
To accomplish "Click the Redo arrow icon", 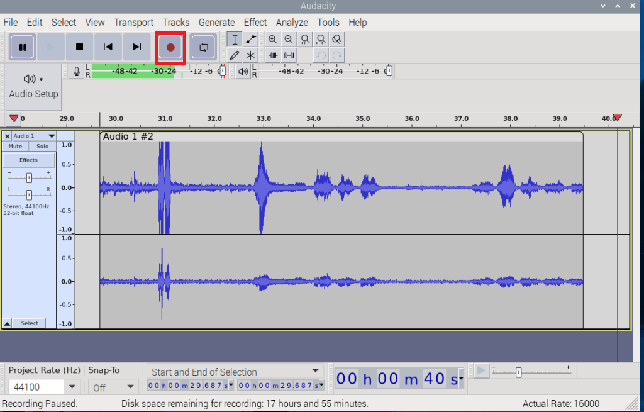I will click(x=337, y=55).
